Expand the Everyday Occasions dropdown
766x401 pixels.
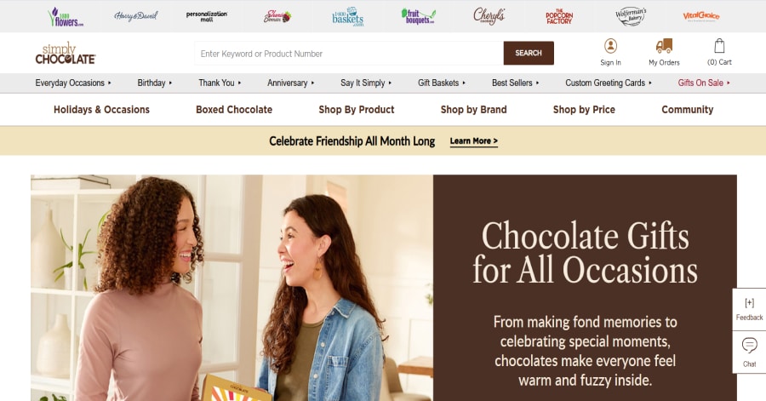73,83
